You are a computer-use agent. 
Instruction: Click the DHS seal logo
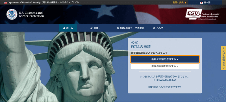click(12, 14)
